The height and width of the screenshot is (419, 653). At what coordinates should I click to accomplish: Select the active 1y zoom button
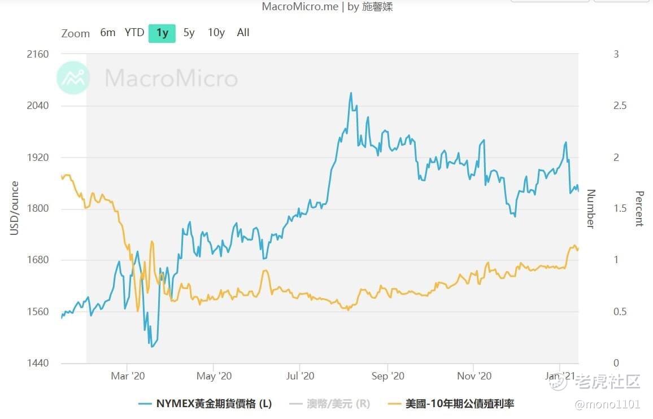162,33
